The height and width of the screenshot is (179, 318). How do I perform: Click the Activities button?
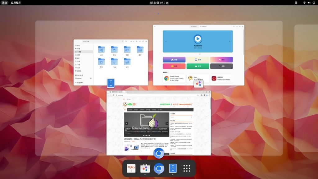tap(4, 2)
